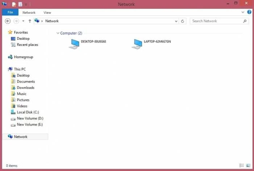Select the LAPTOP-62M6G7GN computer icon
This screenshot has width=254, height=171.
click(x=137, y=44)
